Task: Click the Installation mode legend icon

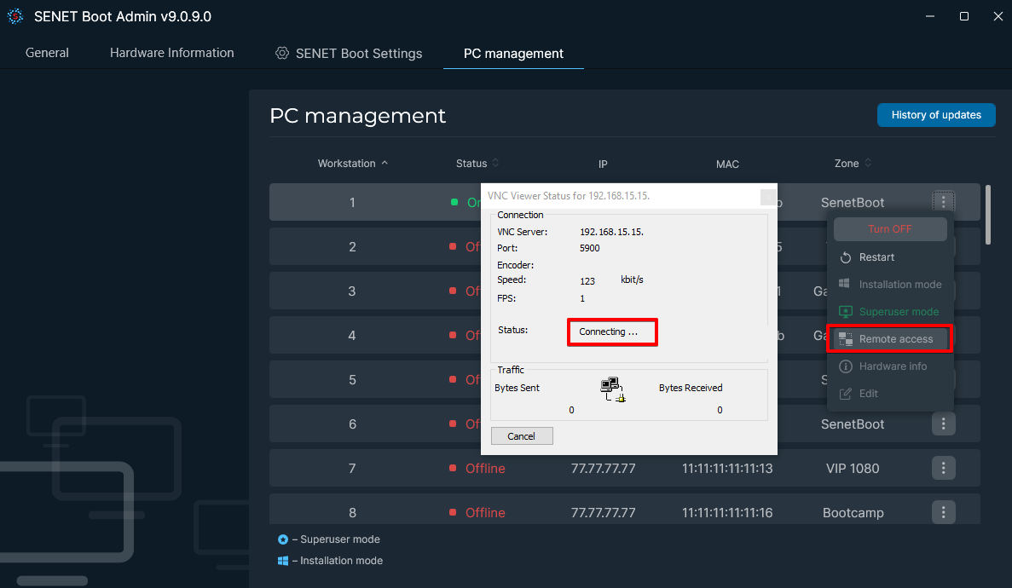Action: point(282,561)
